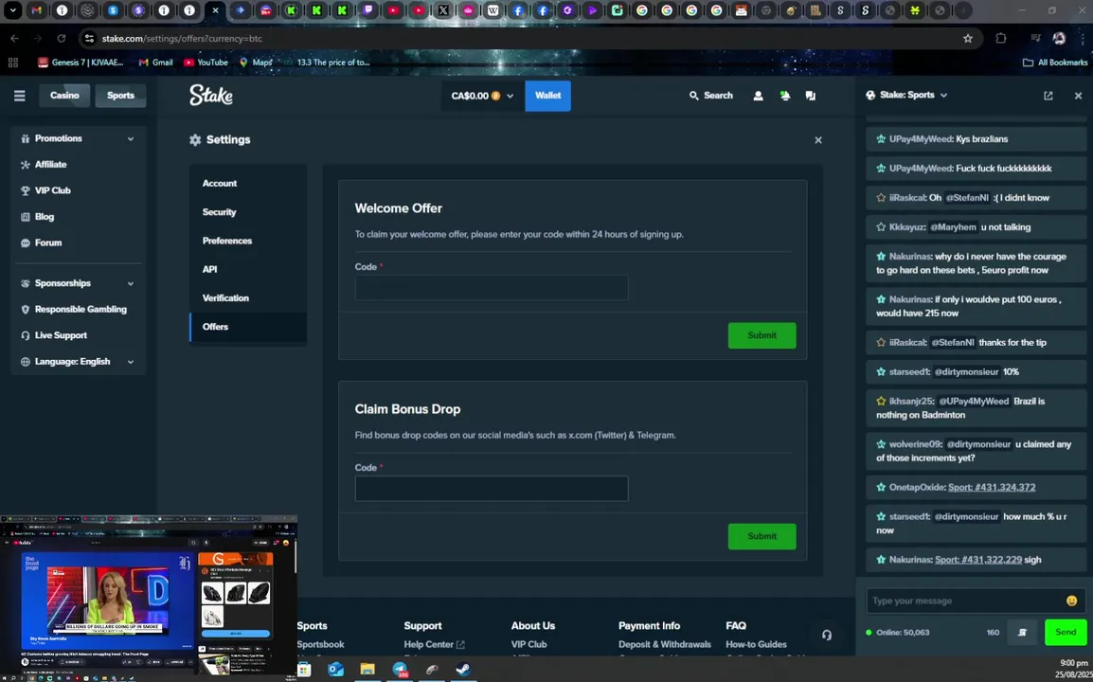Open the Sportsbook footer link
This screenshot has height=682, width=1093.
point(321,644)
